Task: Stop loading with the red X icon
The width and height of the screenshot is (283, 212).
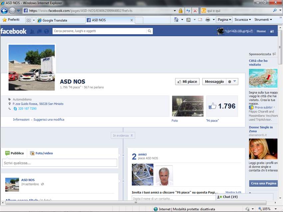Action: coord(195,11)
